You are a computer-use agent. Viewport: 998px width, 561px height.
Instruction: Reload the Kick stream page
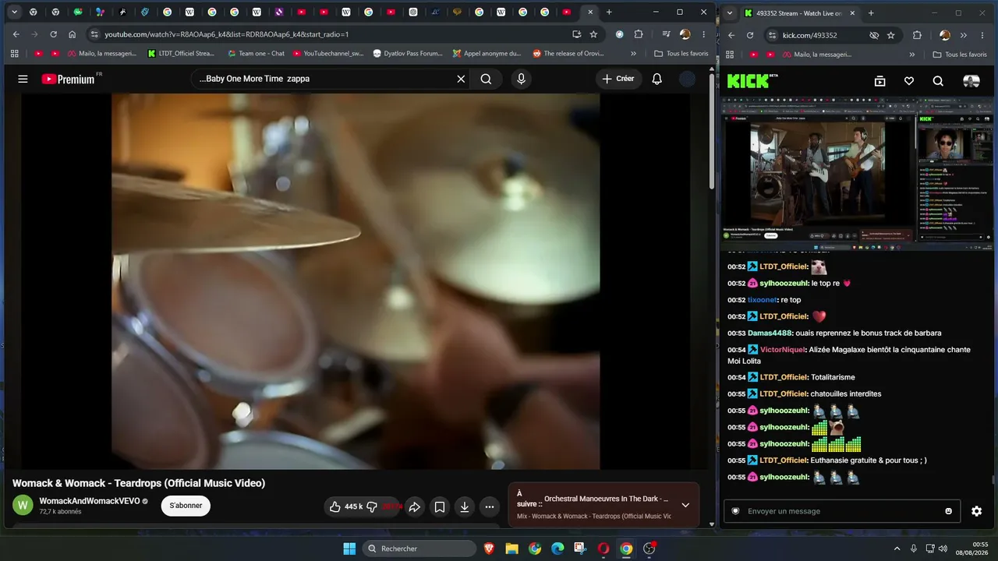coord(750,35)
